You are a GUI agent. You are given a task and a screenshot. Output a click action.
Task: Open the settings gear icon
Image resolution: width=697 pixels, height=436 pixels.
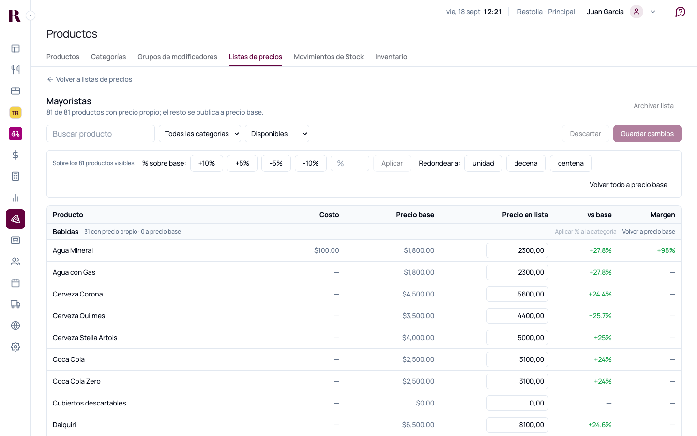[15, 347]
